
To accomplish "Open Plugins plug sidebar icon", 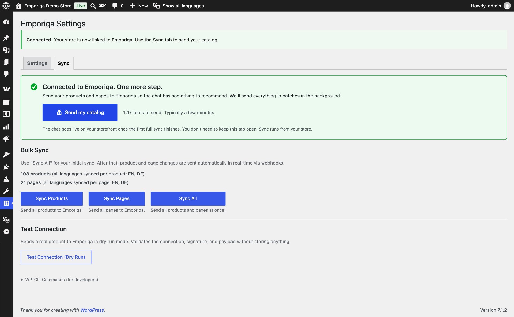I will (x=6, y=167).
